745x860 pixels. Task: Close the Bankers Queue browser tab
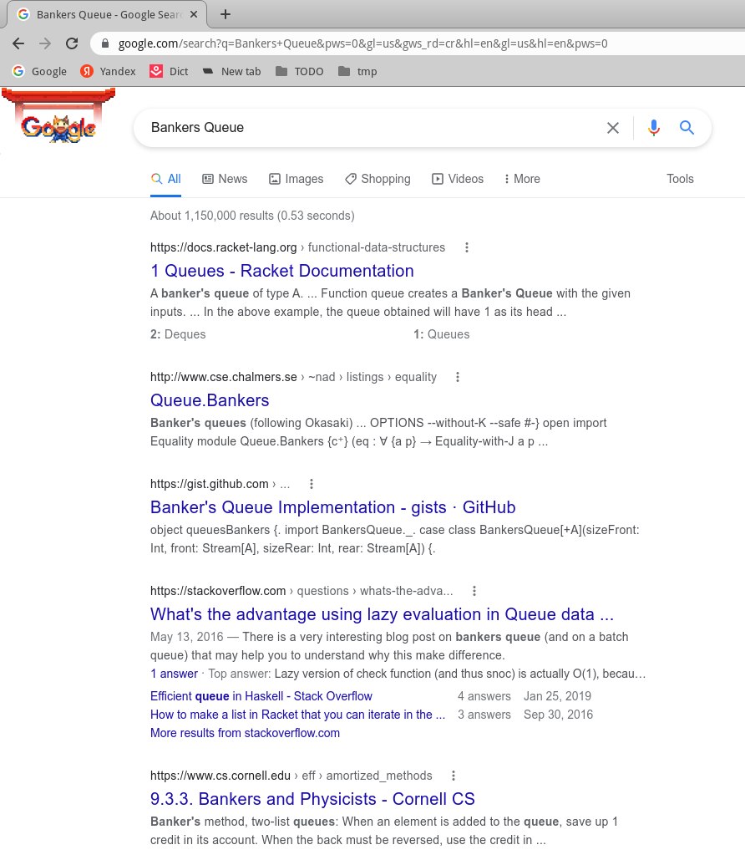194,15
